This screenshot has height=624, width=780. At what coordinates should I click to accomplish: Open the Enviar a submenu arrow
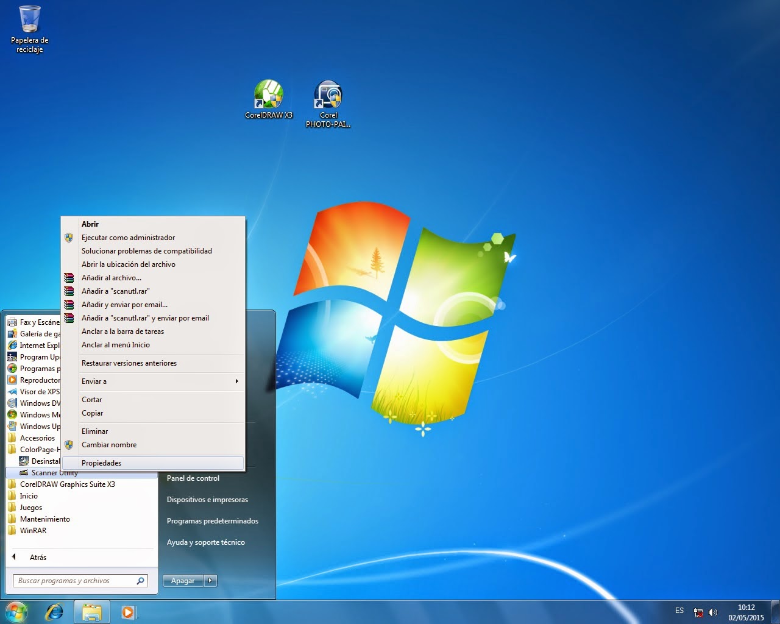pos(236,381)
